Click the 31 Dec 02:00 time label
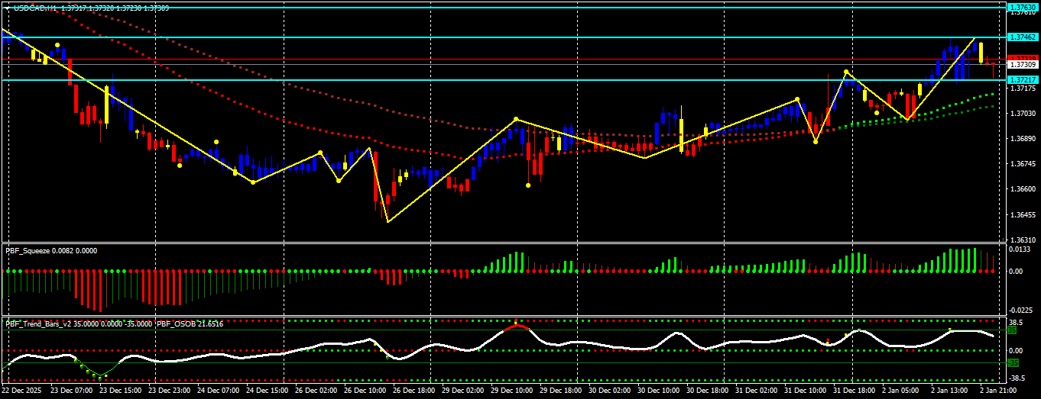 pyautogui.click(x=755, y=390)
